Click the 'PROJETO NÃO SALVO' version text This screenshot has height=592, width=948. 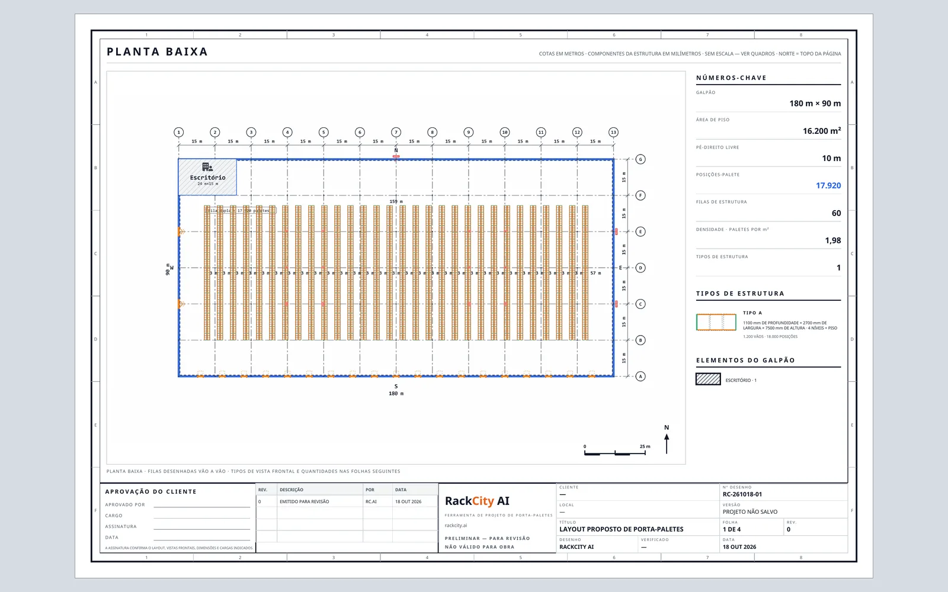(750, 512)
